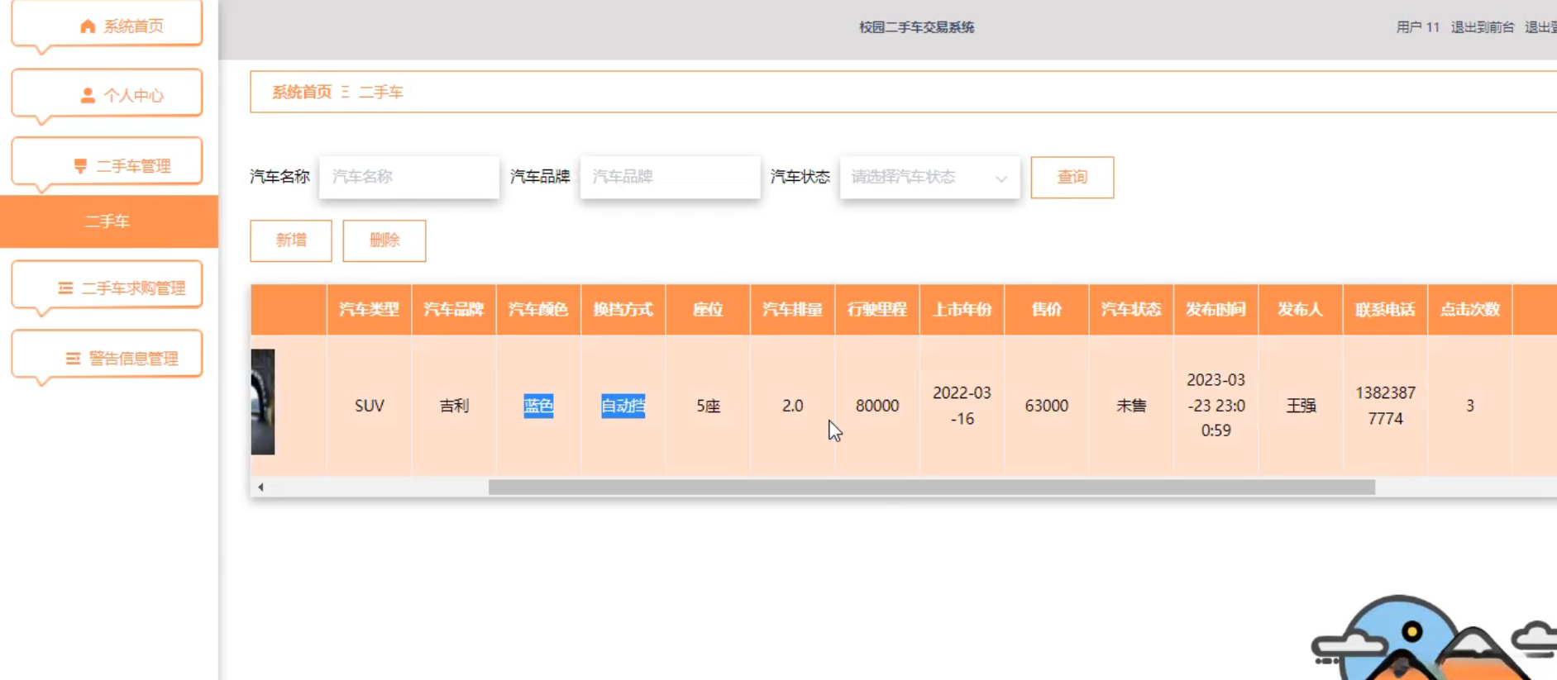Click the home icon beside 系统首页

click(88, 26)
